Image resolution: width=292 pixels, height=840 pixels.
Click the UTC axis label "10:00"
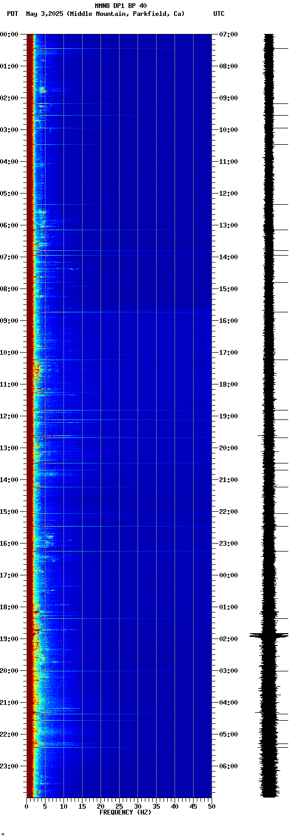(x=228, y=130)
